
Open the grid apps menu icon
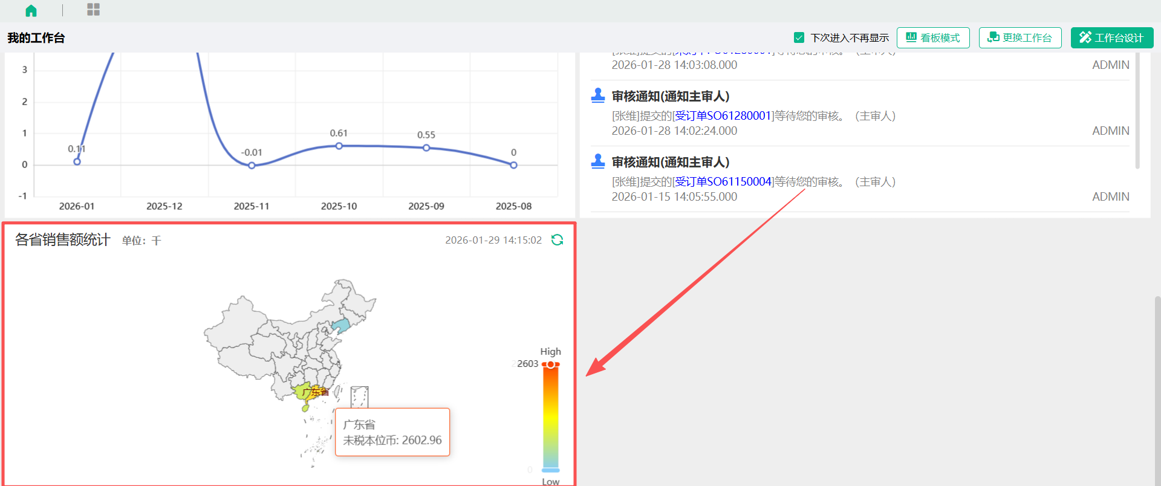coord(93,10)
